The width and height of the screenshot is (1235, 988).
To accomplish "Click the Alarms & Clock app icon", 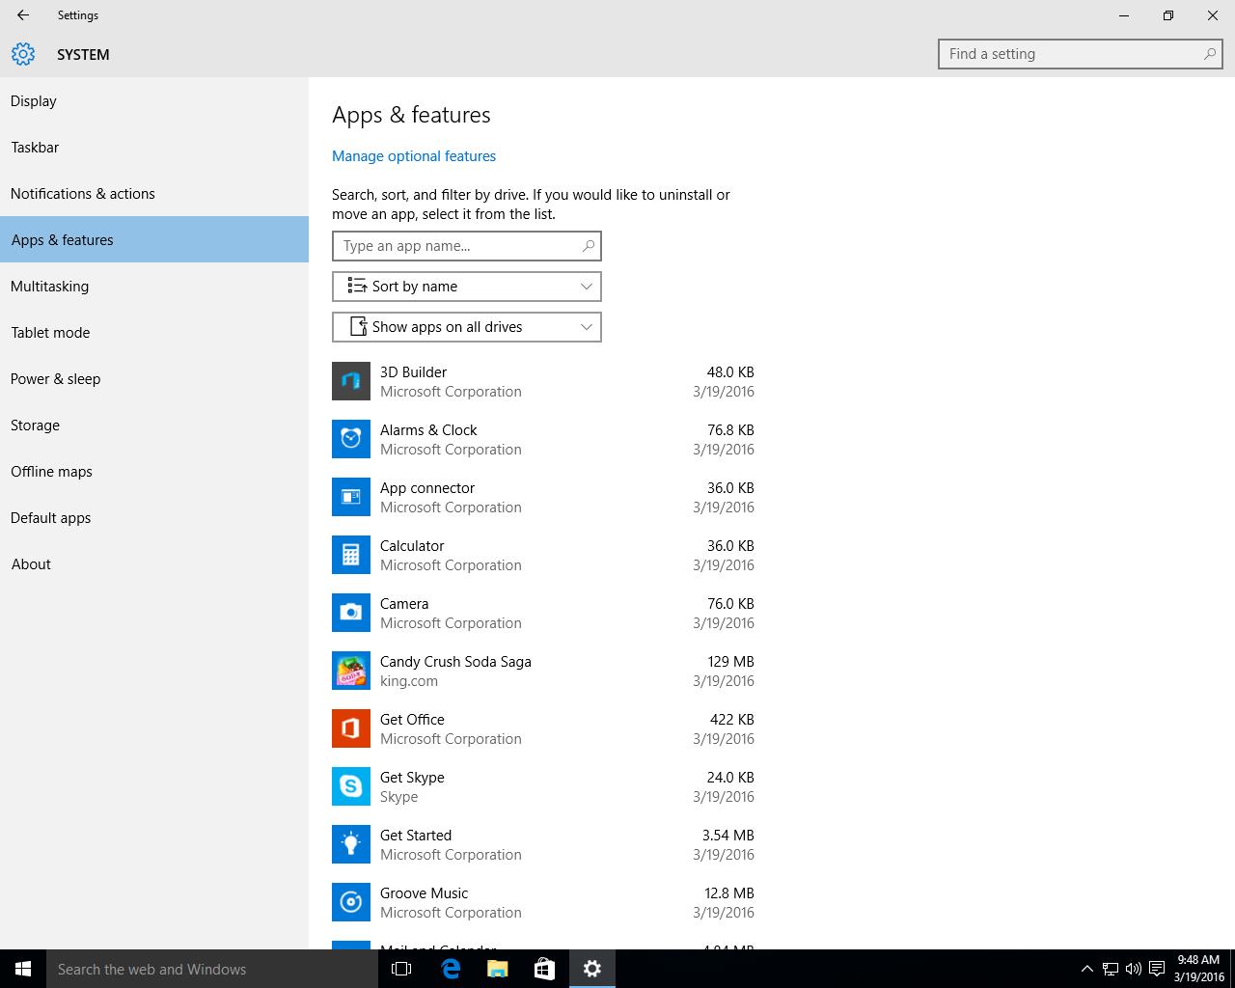I will (x=351, y=439).
